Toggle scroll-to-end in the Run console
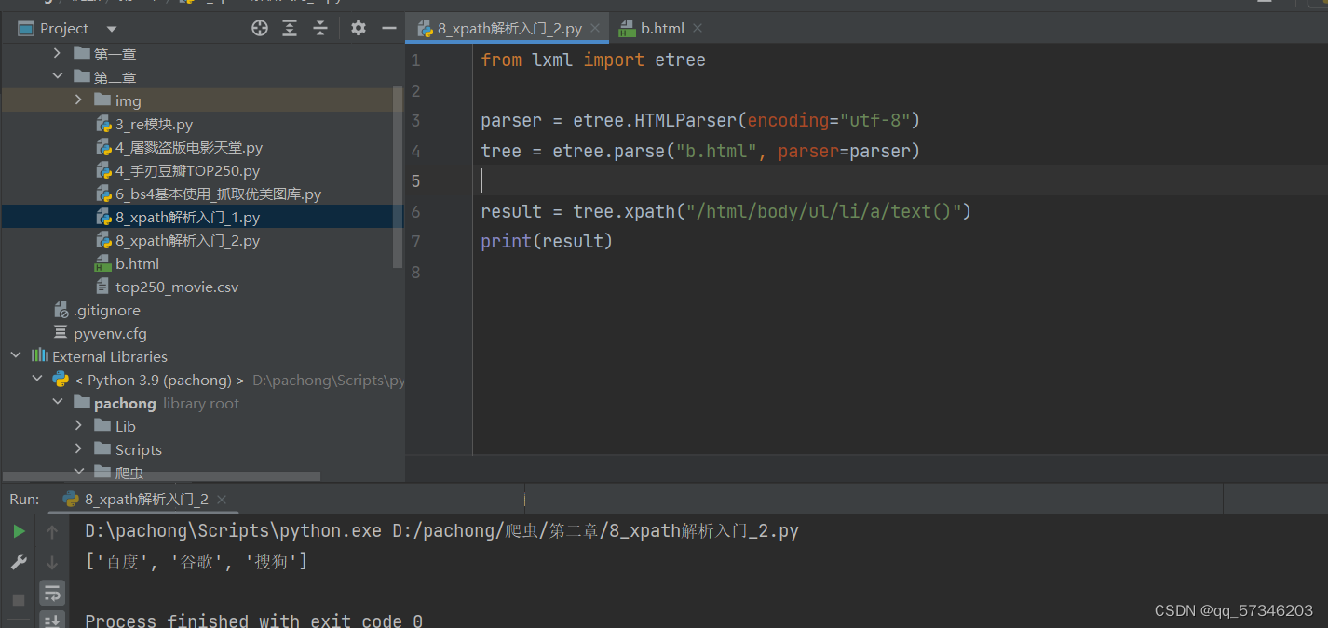Screen dimensions: 1328x628 coord(51,620)
